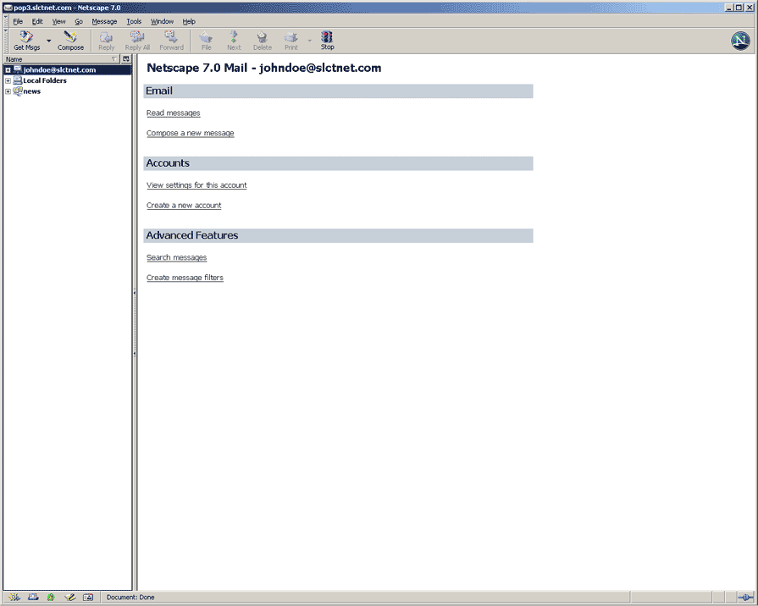758x606 pixels.
Task: Open Instant Messenger from the status bar
Action: click(x=51, y=598)
